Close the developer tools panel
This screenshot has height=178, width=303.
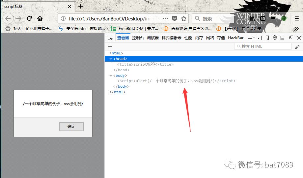(x=299, y=38)
